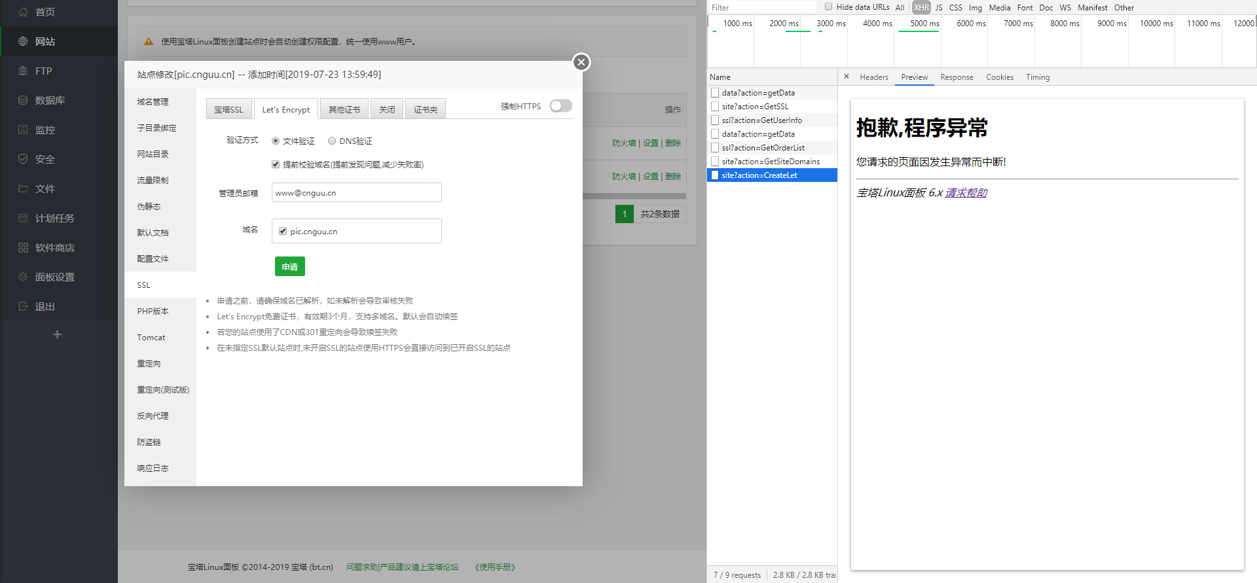Screen dimensions: 1257x583
Task: Close the DevTools request detail pane
Action: click(847, 77)
